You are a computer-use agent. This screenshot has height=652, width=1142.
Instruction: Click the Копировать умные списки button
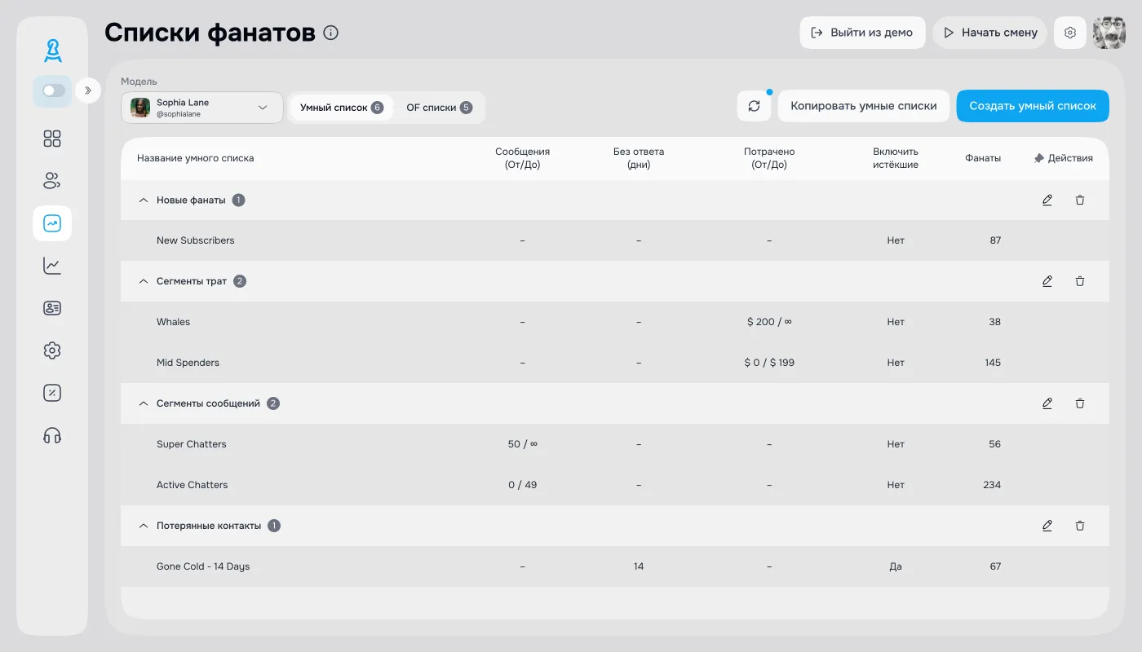[x=863, y=106]
